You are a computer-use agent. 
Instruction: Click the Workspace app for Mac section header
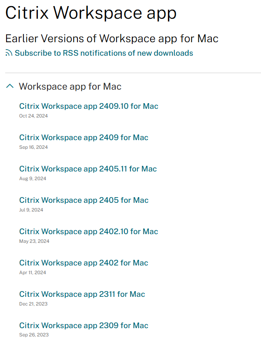pyautogui.click(x=70, y=87)
